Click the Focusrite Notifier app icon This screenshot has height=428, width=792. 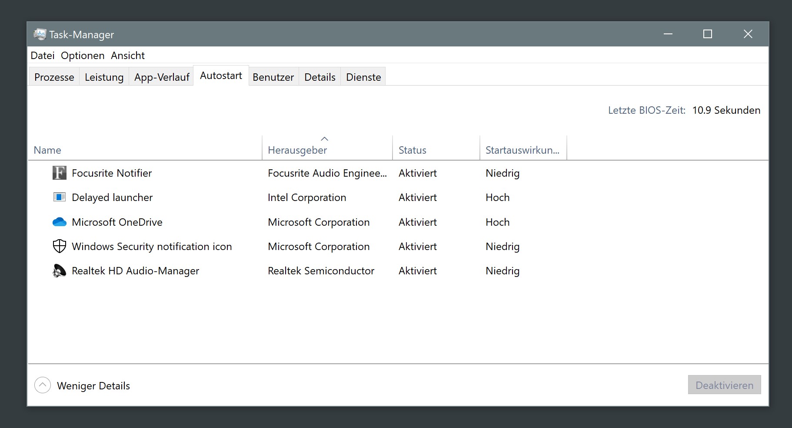pos(59,173)
